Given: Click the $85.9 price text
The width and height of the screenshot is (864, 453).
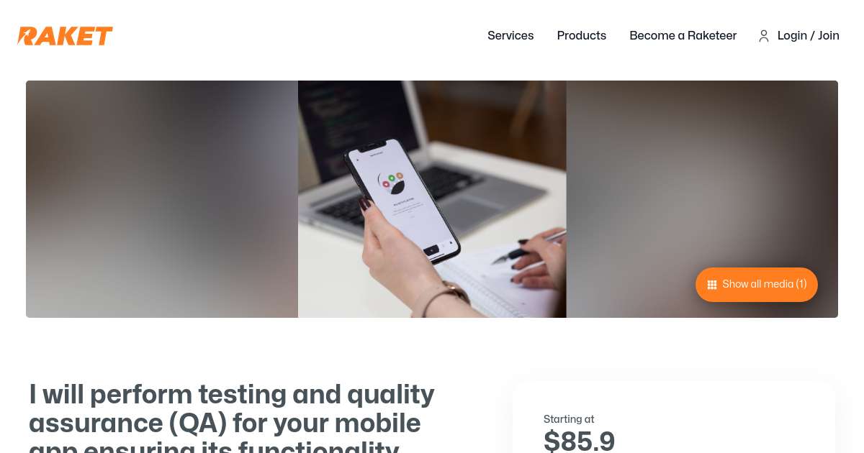Looking at the screenshot, I should tap(580, 441).
